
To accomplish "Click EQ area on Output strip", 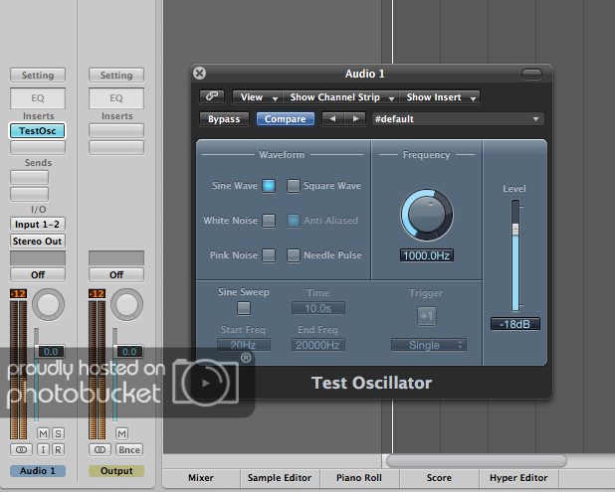I will [116, 98].
